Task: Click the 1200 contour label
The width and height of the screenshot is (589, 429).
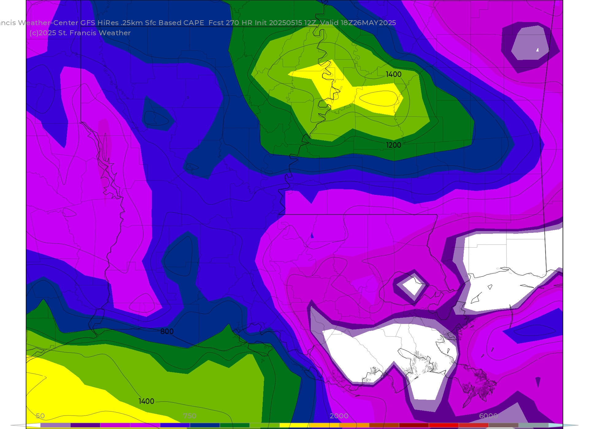Action: (394, 145)
